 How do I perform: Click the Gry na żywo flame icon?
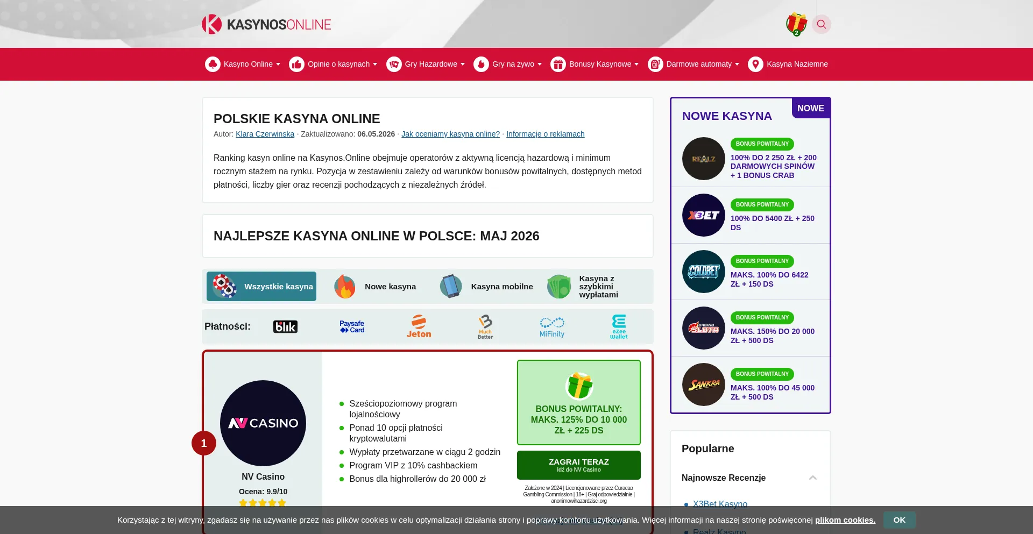[x=482, y=64]
